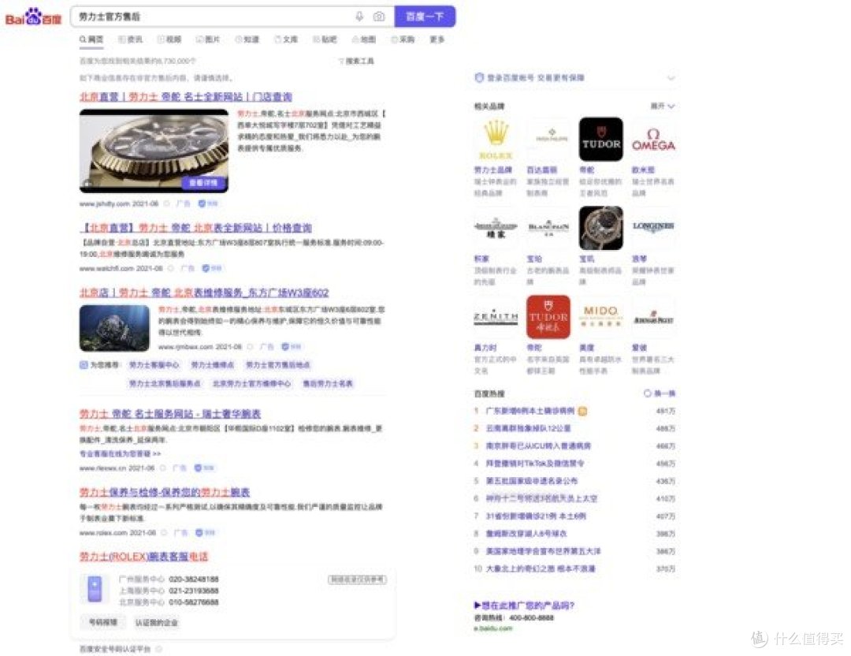The image size is (851, 656).
Task: Open the 劳力士品牌 brand link
Action: coord(493,170)
